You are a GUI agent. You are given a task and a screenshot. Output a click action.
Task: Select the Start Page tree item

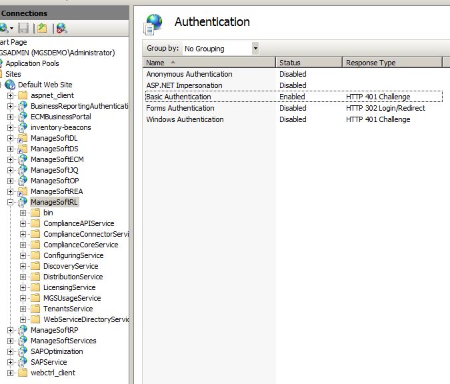(x=13, y=42)
